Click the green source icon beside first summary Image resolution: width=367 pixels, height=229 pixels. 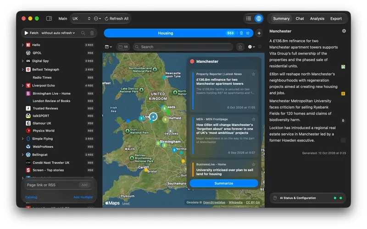[343, 67]
